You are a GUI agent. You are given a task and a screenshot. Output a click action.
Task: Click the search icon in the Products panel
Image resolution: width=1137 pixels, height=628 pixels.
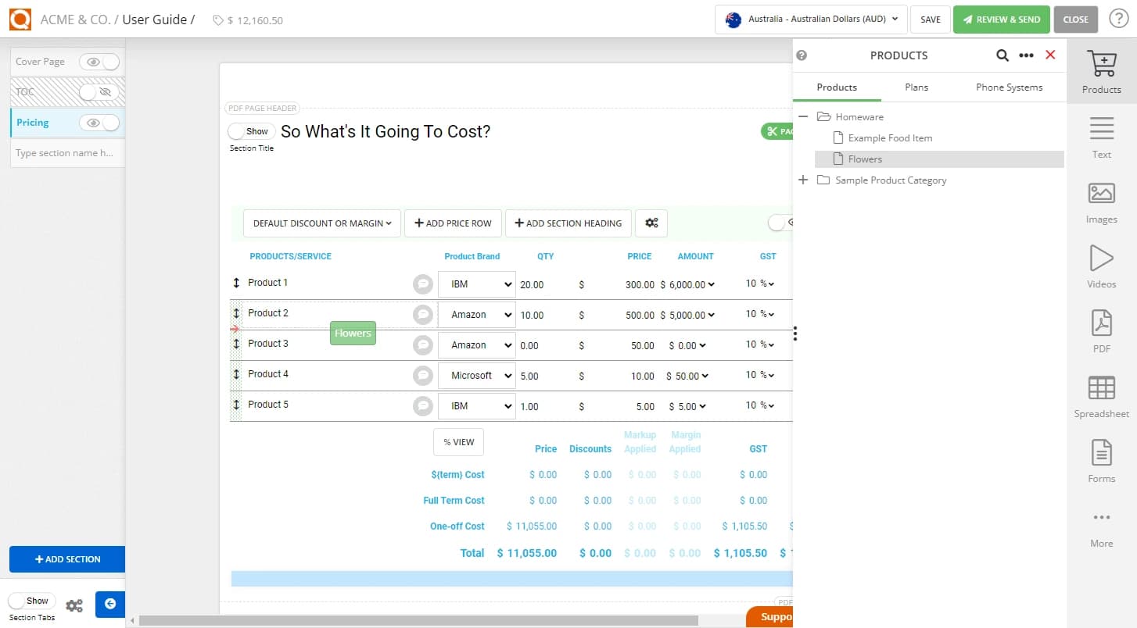click(1002, 55)
